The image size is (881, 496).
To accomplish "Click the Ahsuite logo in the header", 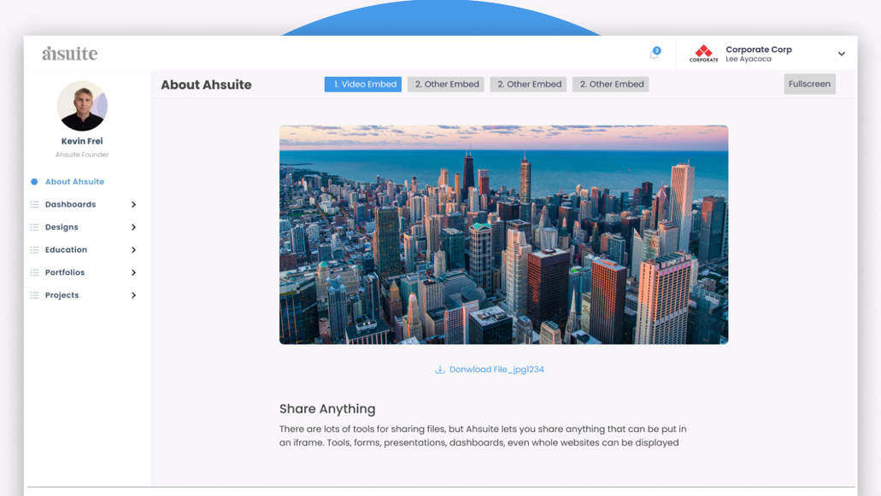I will pos(70,53).
